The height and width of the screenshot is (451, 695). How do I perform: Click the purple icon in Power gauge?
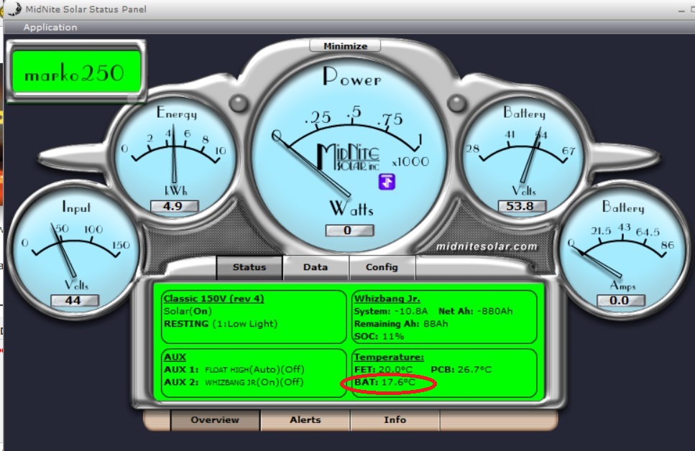[387, 182]
